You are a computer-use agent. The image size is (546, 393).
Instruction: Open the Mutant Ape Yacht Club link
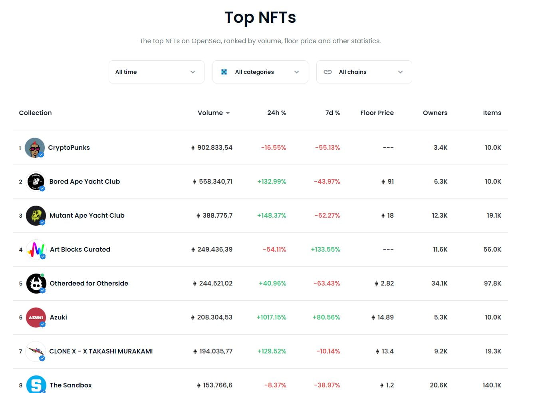tap(87, 216)
